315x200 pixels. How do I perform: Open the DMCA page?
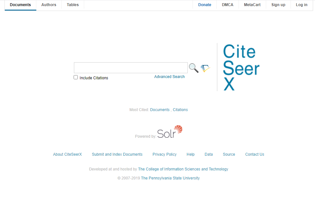(228, 5)
